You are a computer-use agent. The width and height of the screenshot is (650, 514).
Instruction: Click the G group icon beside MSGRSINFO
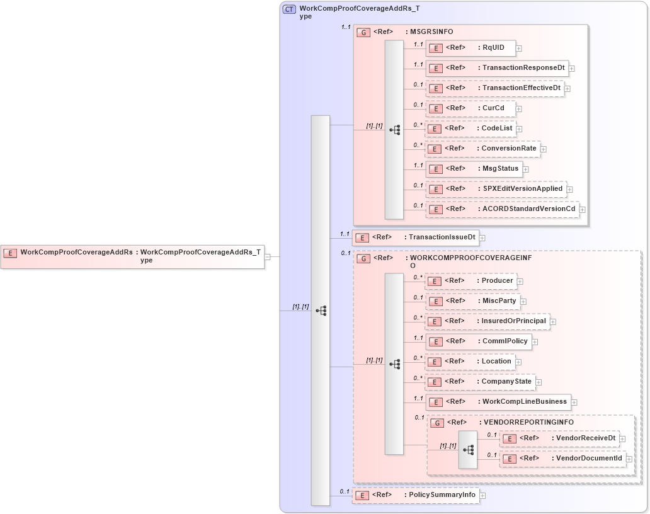[x=363, y=31]
